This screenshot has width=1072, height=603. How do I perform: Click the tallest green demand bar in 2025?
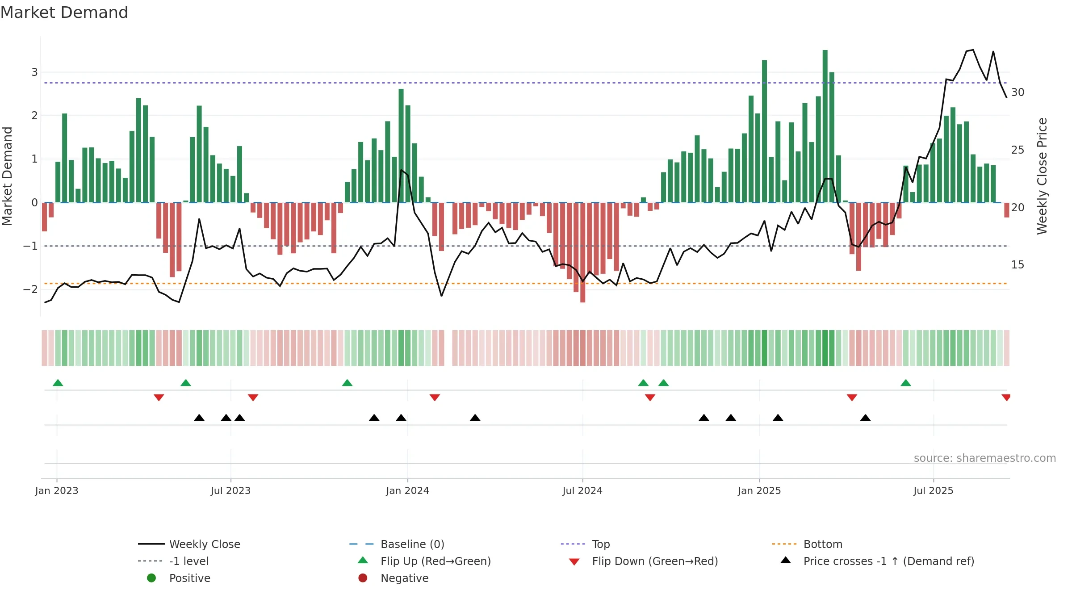point(825,126)
